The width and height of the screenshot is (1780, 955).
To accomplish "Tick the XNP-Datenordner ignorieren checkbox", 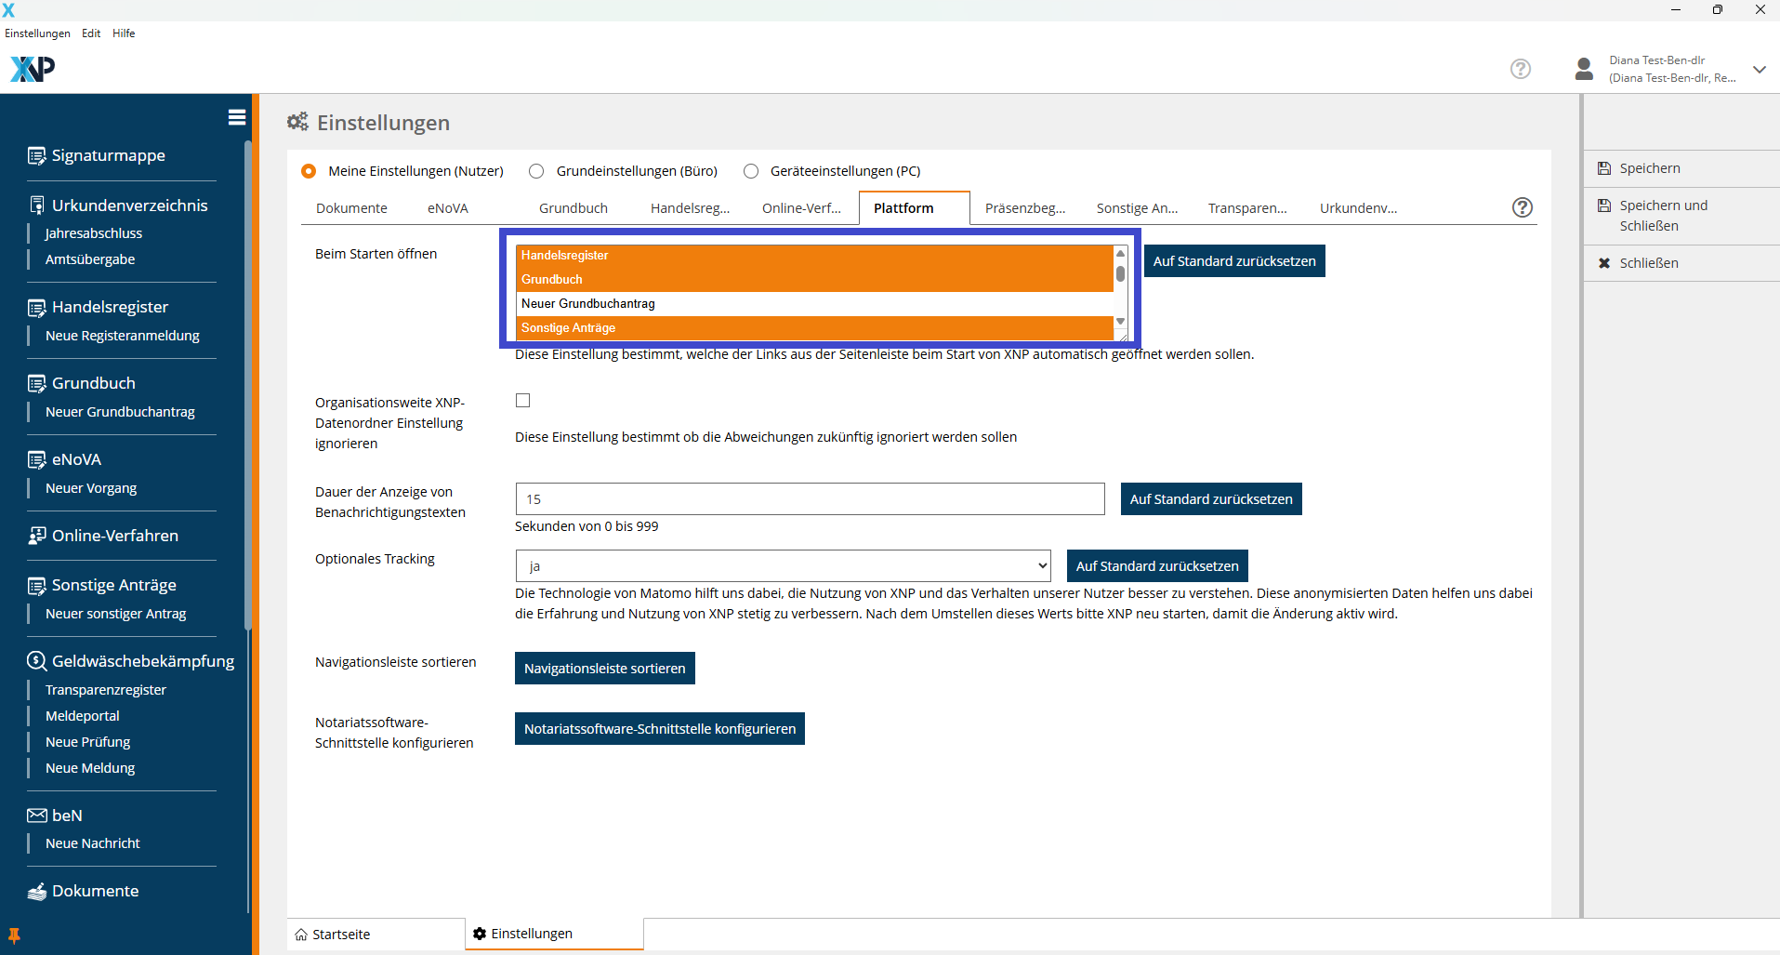I will tap(523, 401).
